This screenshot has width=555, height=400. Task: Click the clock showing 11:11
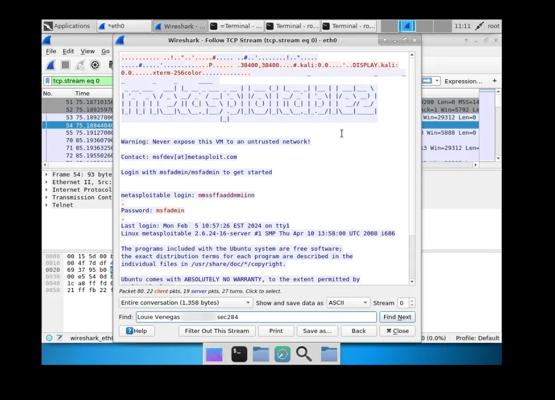(462, 26)
